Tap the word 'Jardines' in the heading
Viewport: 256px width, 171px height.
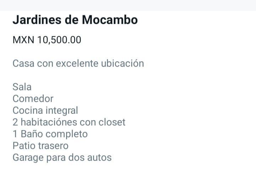(37, 20)
